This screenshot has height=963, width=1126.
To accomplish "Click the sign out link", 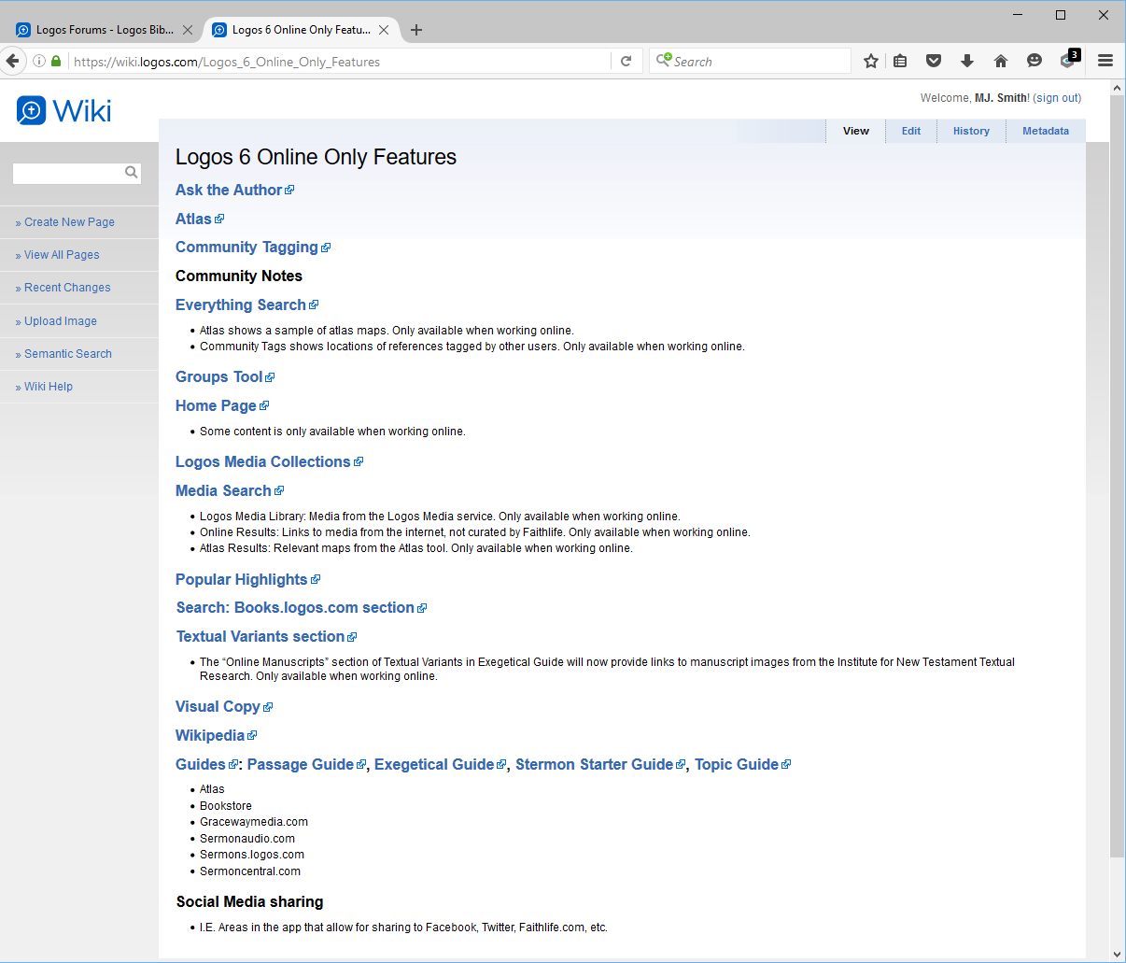I will pos(1057,98).
